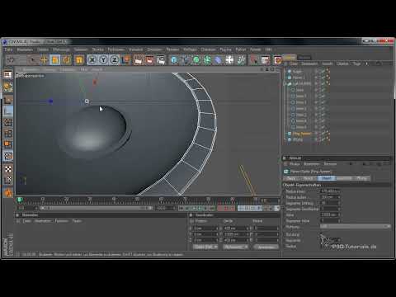
Task: Click the red record keyframe button
Action: click(x=220, y=208)
